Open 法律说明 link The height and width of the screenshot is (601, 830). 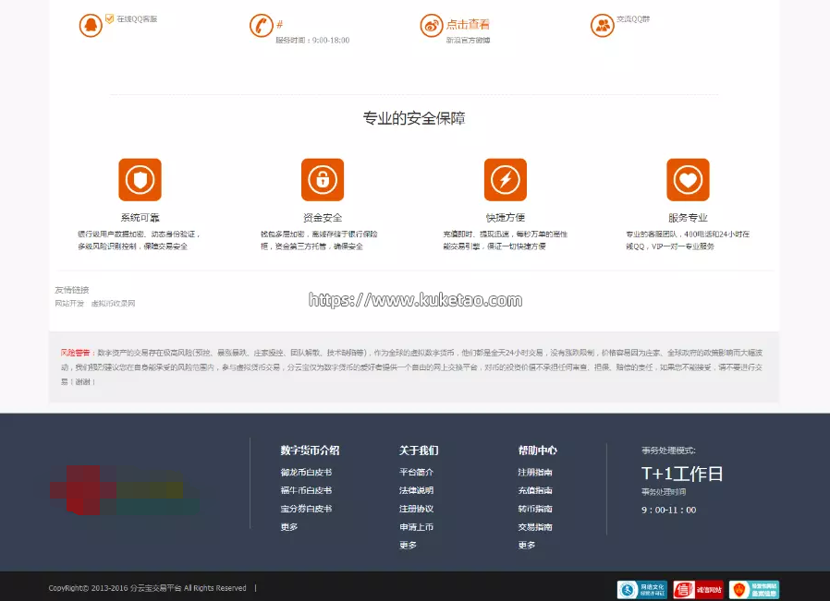coord(416,490)
